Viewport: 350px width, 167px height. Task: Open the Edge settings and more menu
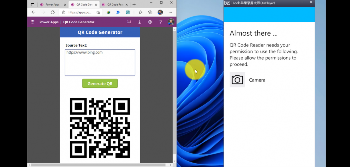pos(170,12)
